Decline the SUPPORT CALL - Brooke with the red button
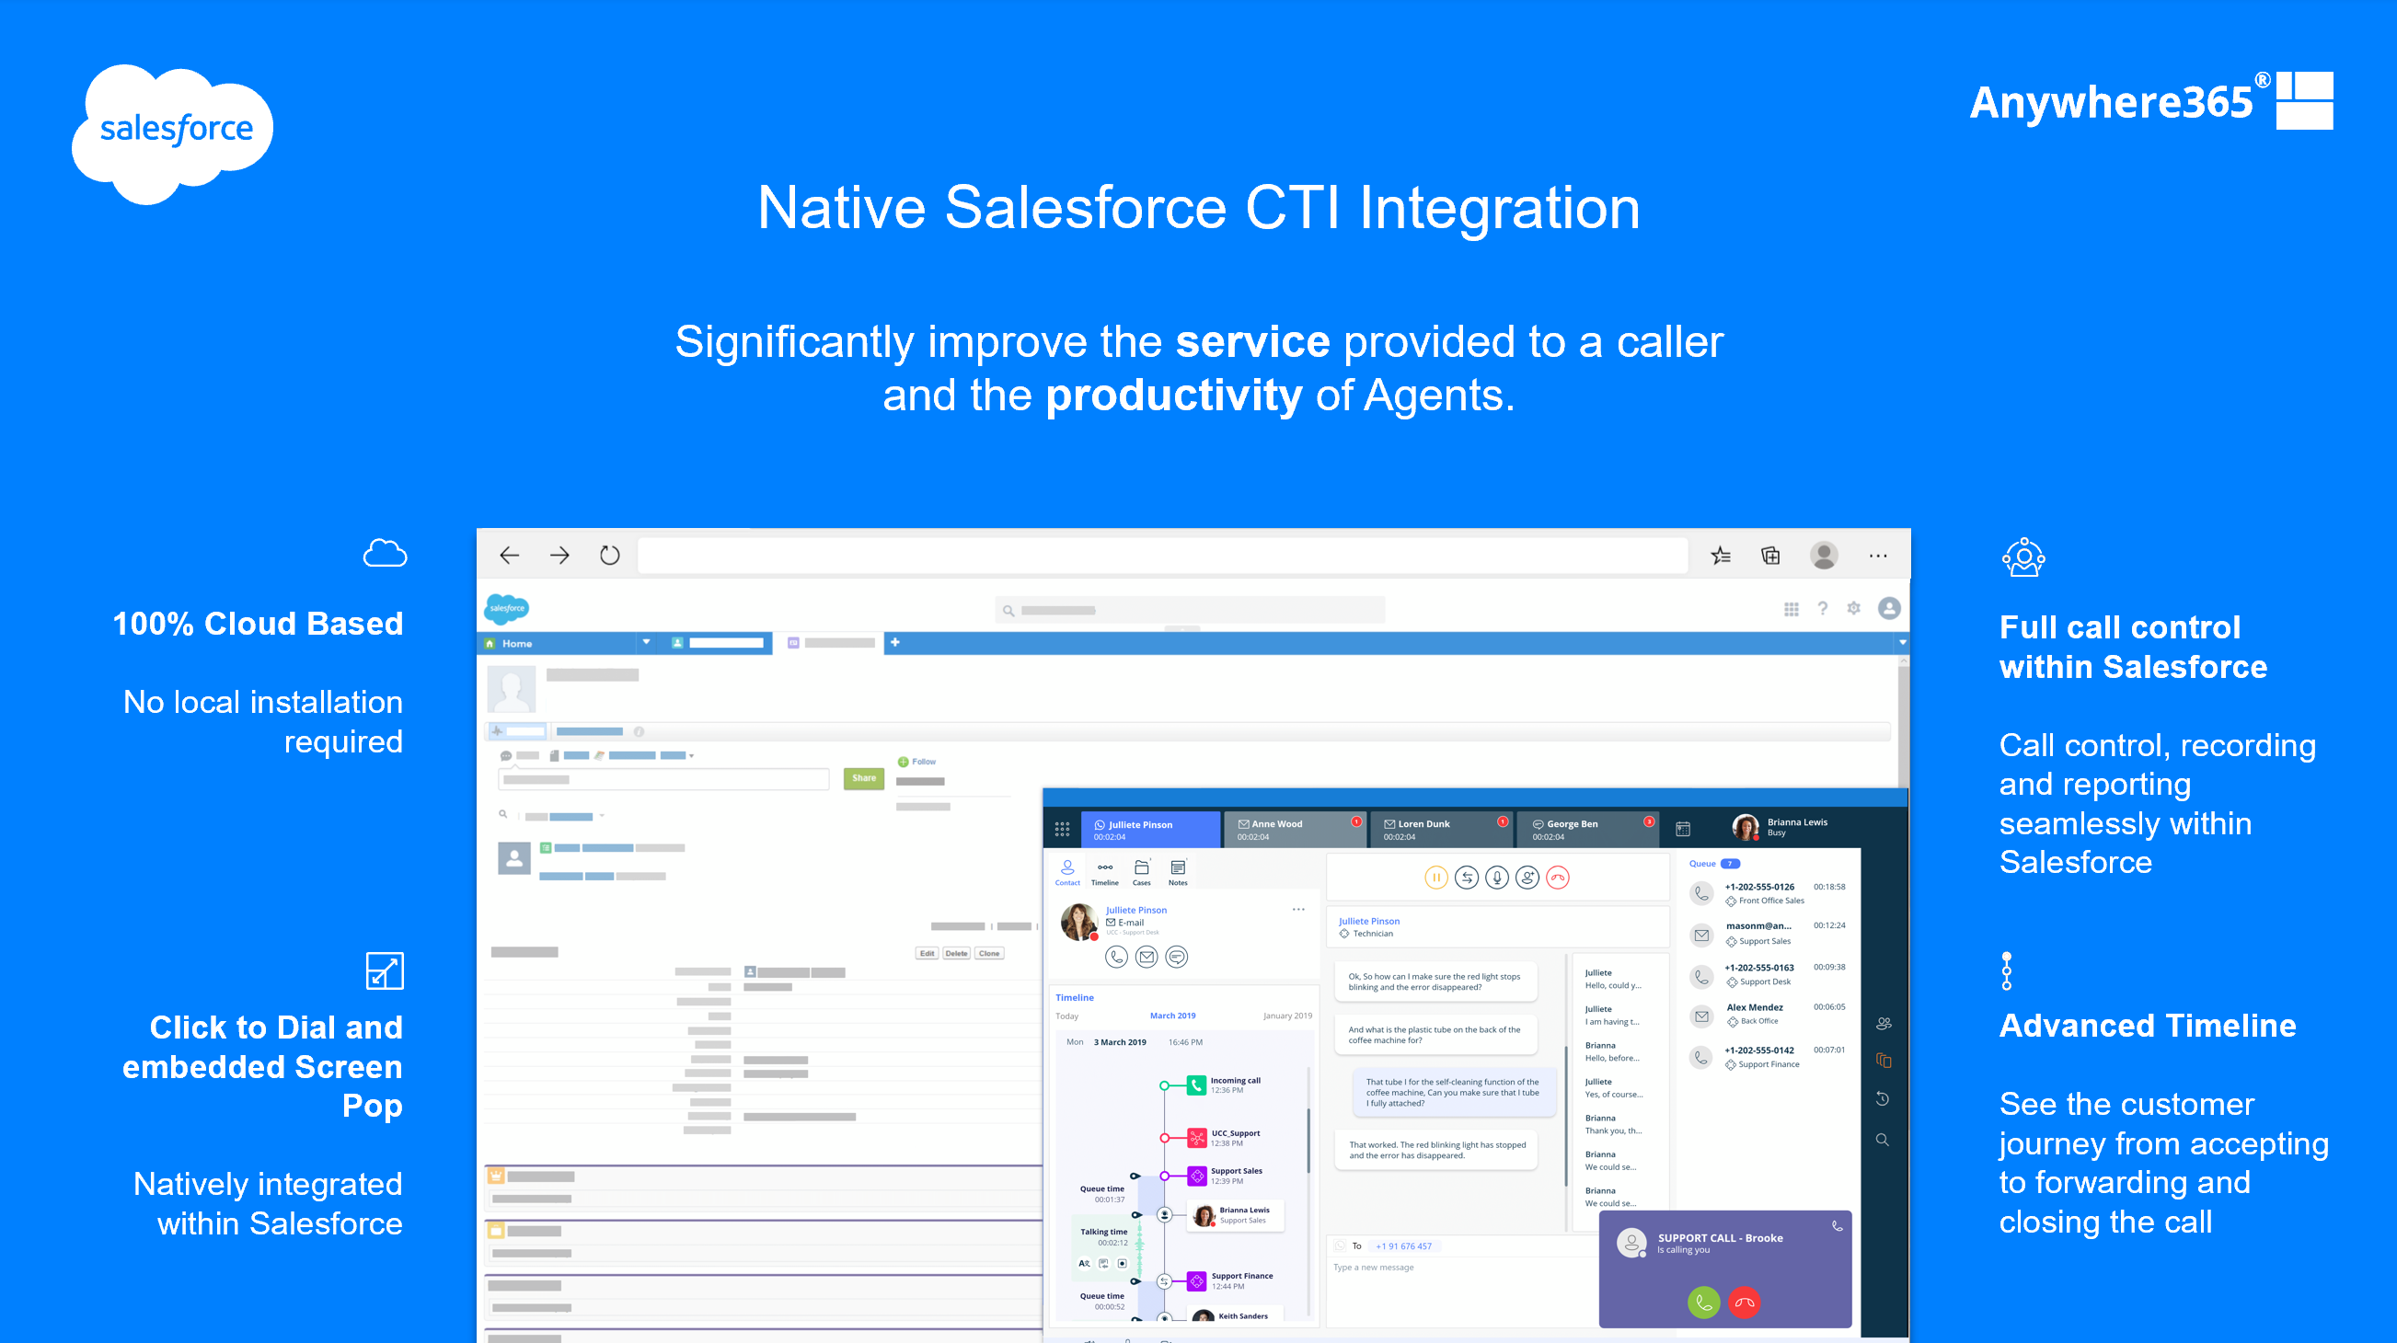Image resolution: width=2397 pixels, height=1343 pixels. tap(1745, 1303)
